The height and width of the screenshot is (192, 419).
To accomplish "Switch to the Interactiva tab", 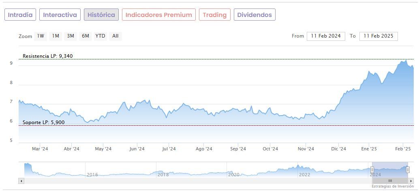I will (60, 15).
